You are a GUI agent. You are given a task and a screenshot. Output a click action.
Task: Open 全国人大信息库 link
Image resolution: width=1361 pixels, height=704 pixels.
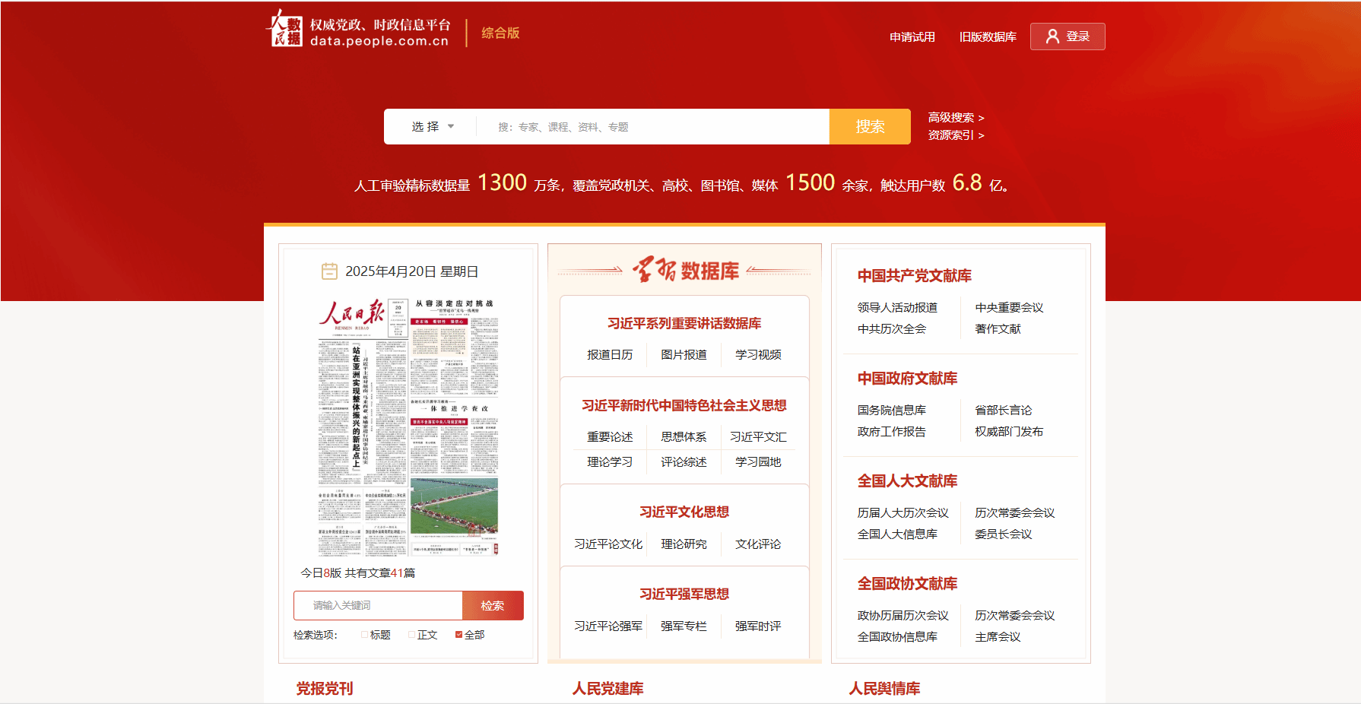tap(897, 534)
